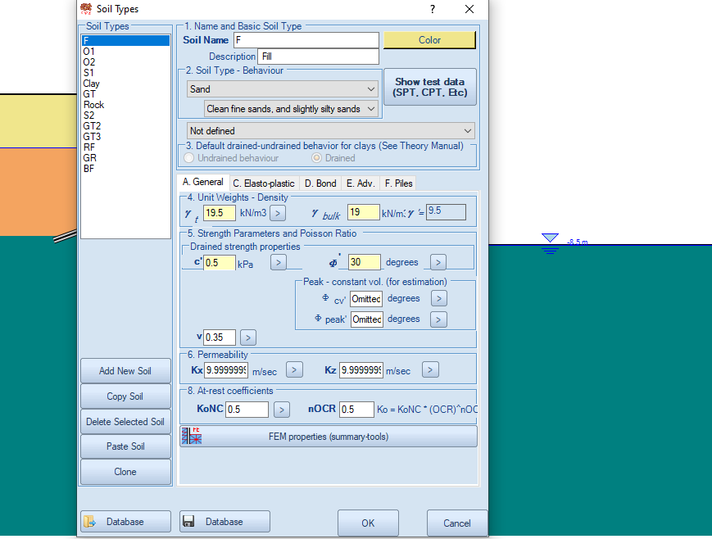Click the Kz permeability field
This screenshot has width=712, height=539.
click(x=361, y=370)
